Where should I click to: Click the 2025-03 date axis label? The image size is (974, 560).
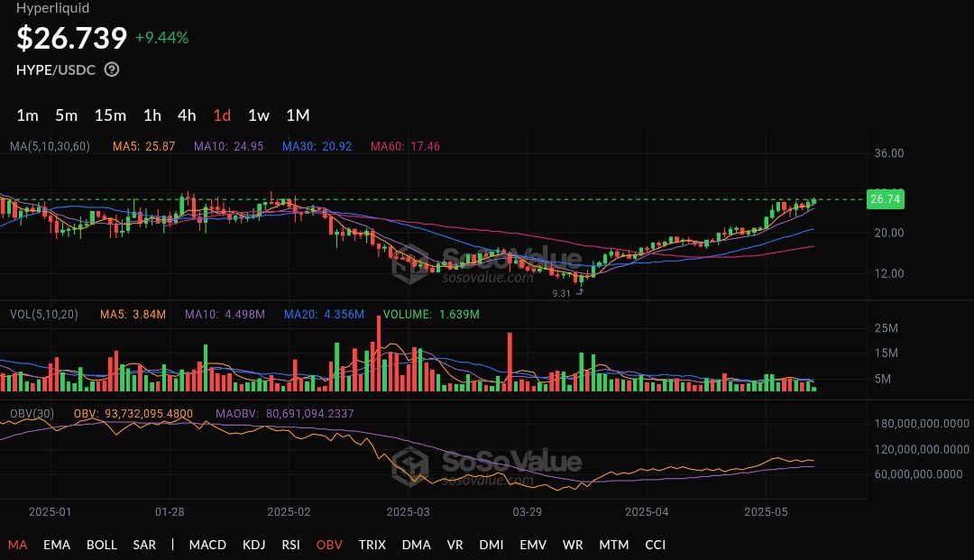409,512
